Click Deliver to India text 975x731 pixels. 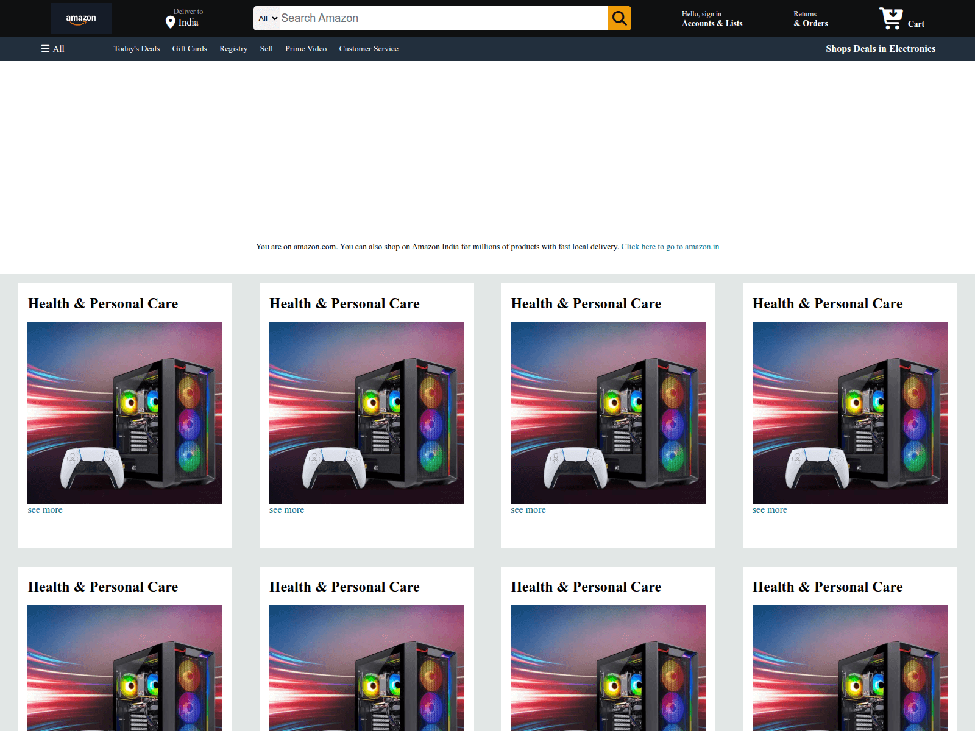pos(188,18)
